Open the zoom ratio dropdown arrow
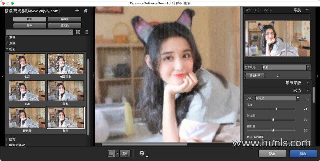 pyautogui.click(x=271, y=11)
